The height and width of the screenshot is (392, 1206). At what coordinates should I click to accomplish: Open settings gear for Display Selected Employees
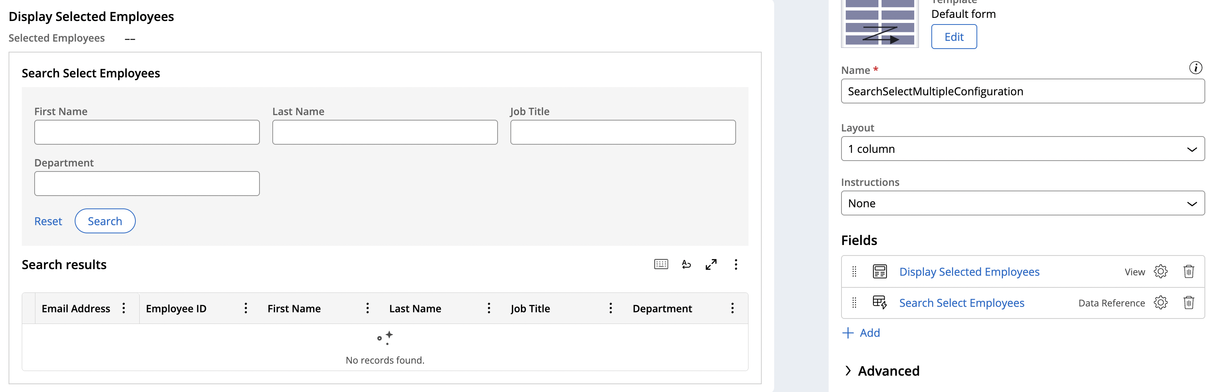[x=1160, y=271]
